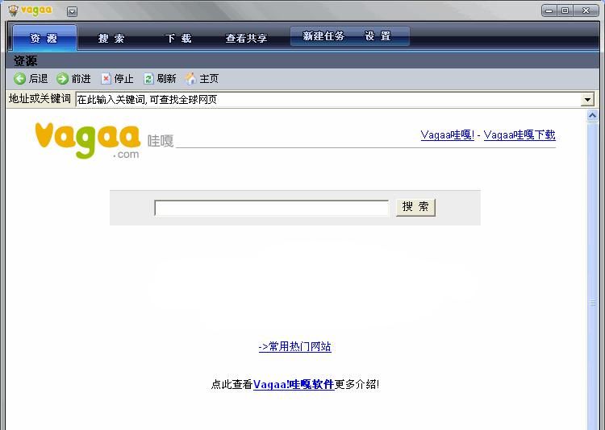
Task: Click the 主页 text label
Action: tap(209, 79)
